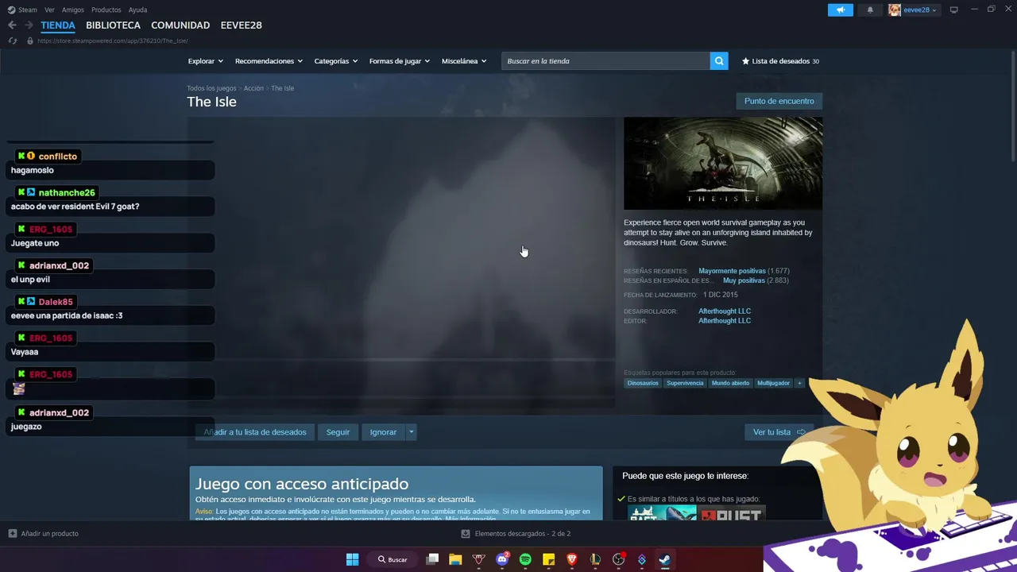Image resolution: width=1017 pixels, height=572 pixels.
Task: Switch to the BIBLIOTECA tab
Action: (x=114, y=25)
